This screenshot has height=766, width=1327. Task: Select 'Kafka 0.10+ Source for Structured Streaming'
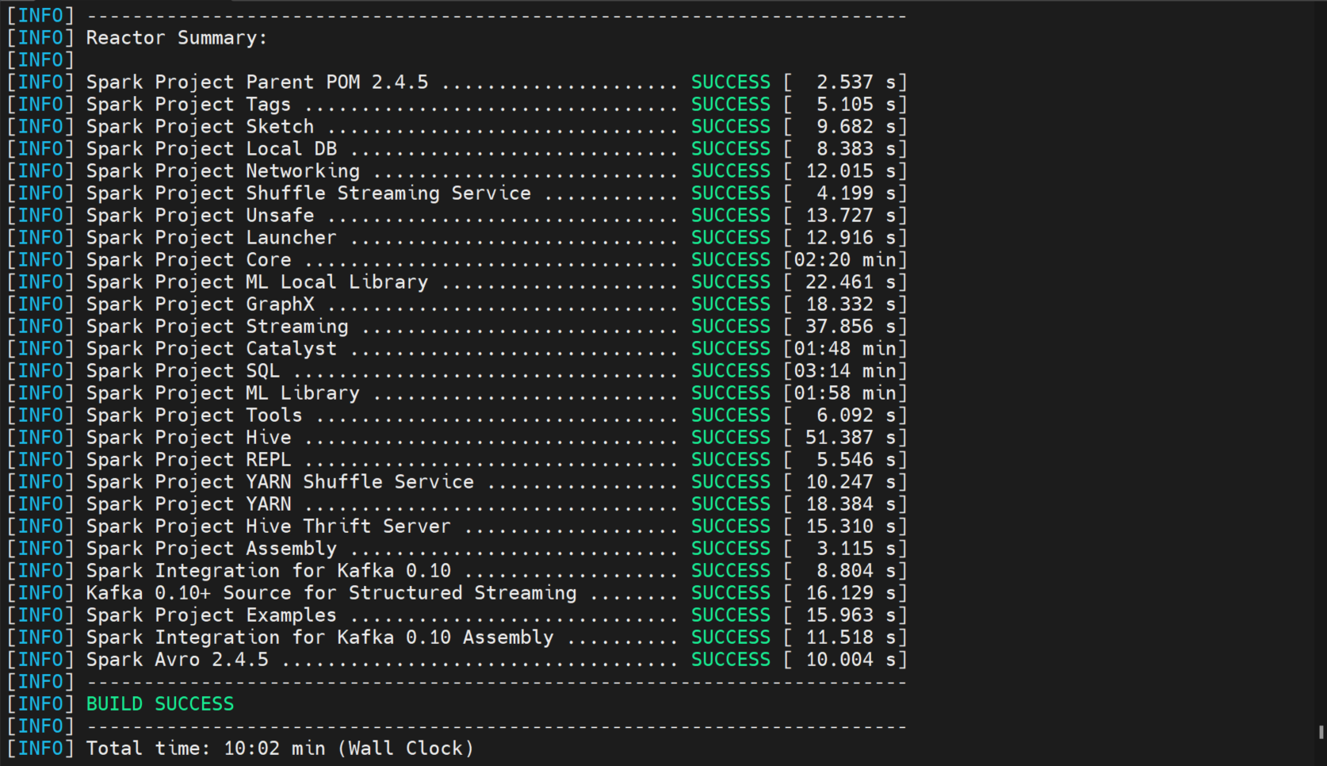coord(331,593)
